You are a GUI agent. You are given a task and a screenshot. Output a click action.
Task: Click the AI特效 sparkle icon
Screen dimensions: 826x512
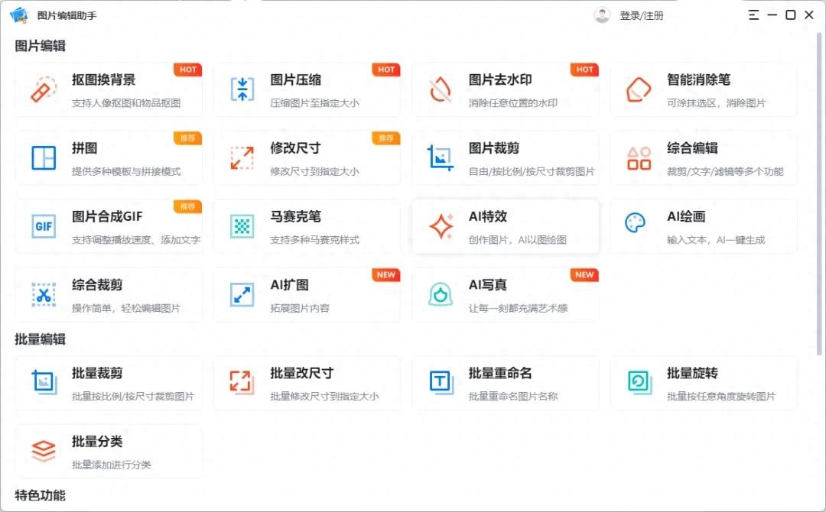coord(441,226)
